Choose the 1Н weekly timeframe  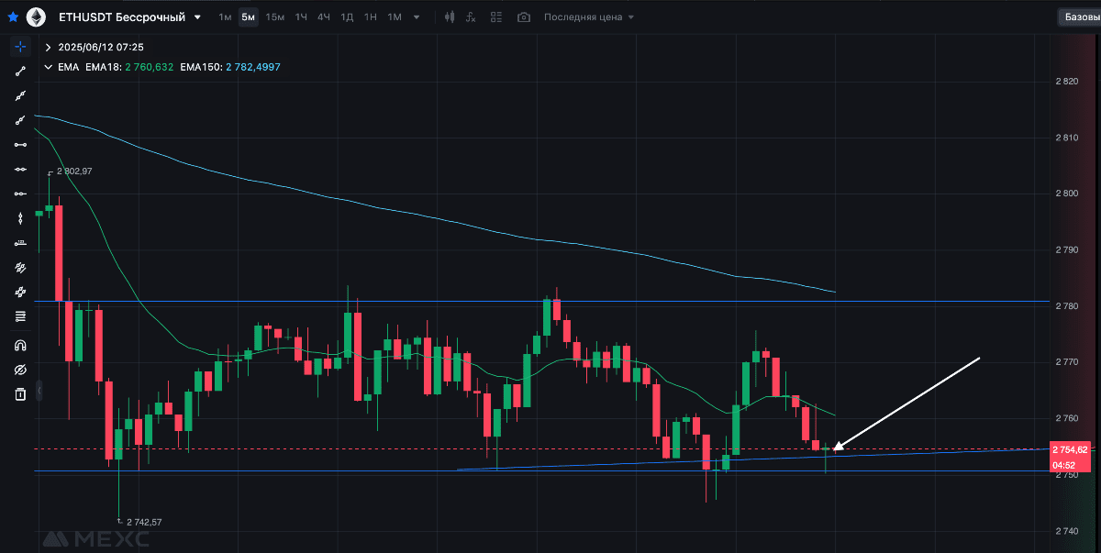click(x=370, y=17)
